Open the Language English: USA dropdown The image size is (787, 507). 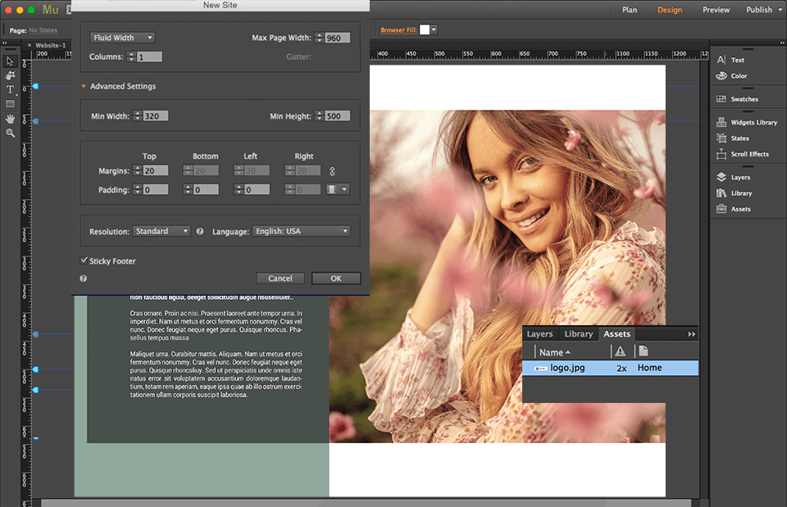[301, 232]
